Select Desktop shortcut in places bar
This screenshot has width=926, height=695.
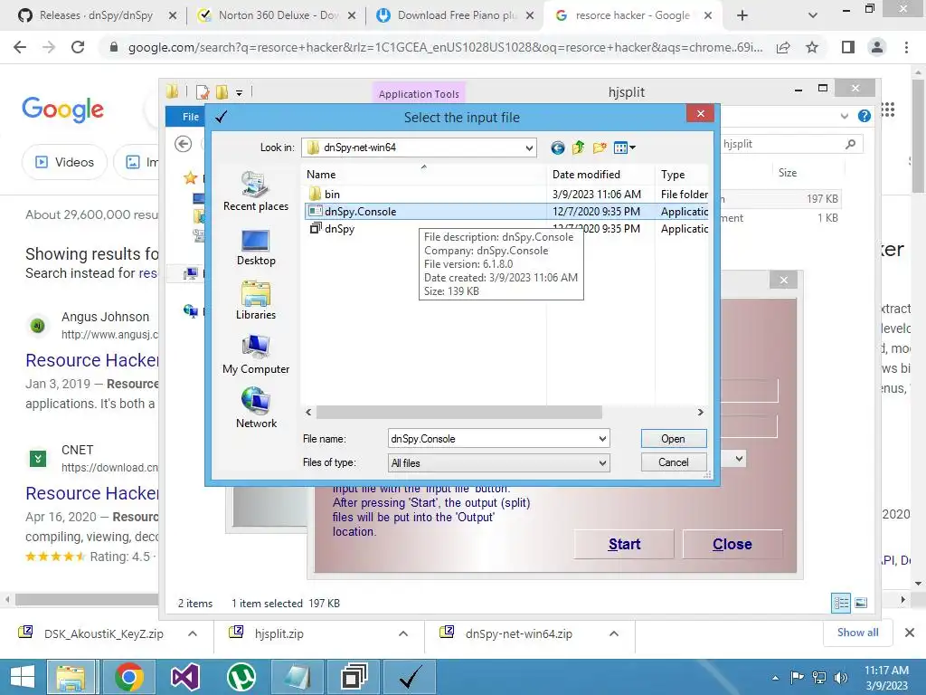(x=256, y=248)
